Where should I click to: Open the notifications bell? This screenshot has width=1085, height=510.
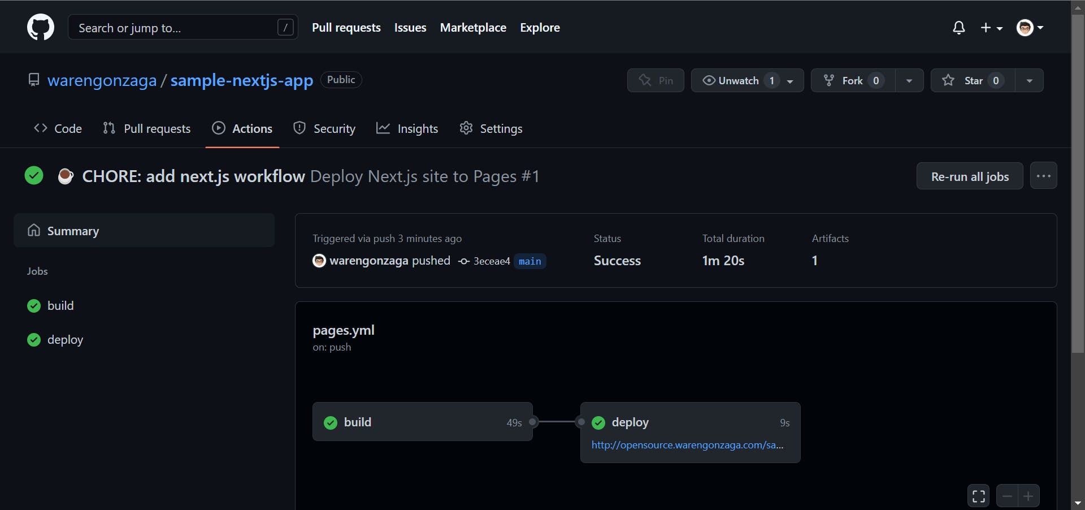[x=958, y=27]
